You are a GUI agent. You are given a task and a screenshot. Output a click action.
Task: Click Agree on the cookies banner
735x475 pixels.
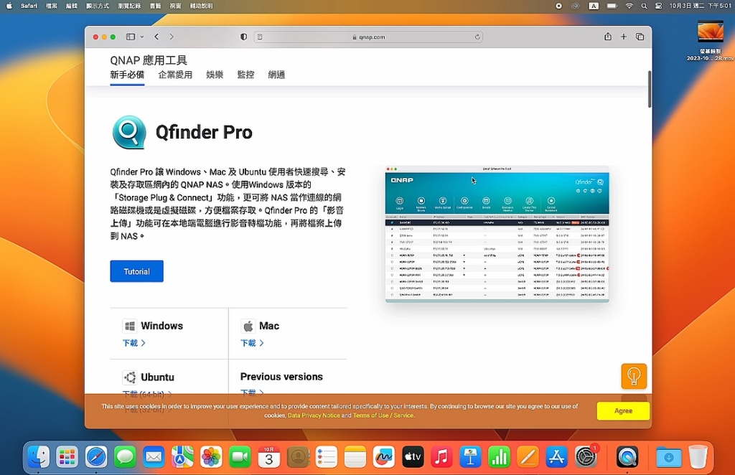622,410
